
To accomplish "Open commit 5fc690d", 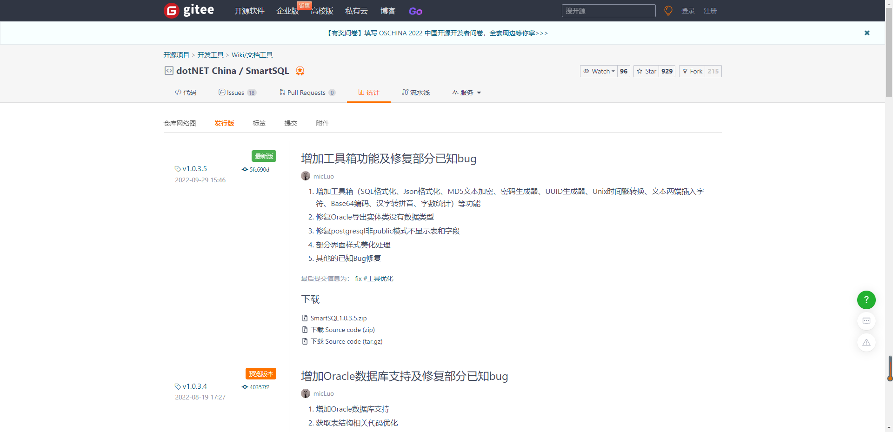I will pyautogui.click(x=260, y=169).
